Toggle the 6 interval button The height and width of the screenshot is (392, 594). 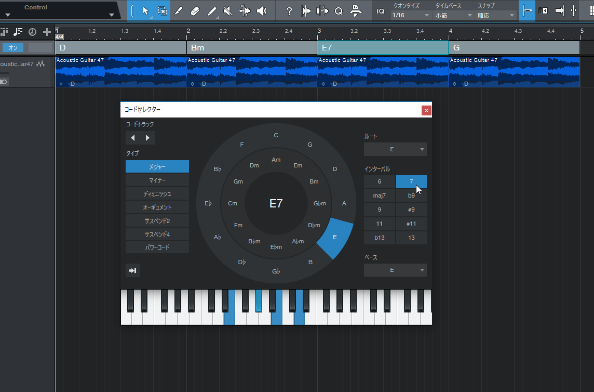click(380, 182)
